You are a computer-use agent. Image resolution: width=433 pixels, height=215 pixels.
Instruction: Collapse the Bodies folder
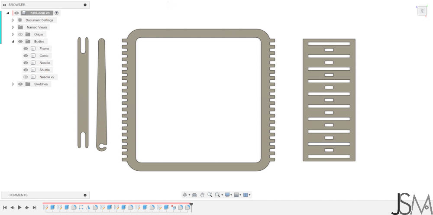[13, 42]
